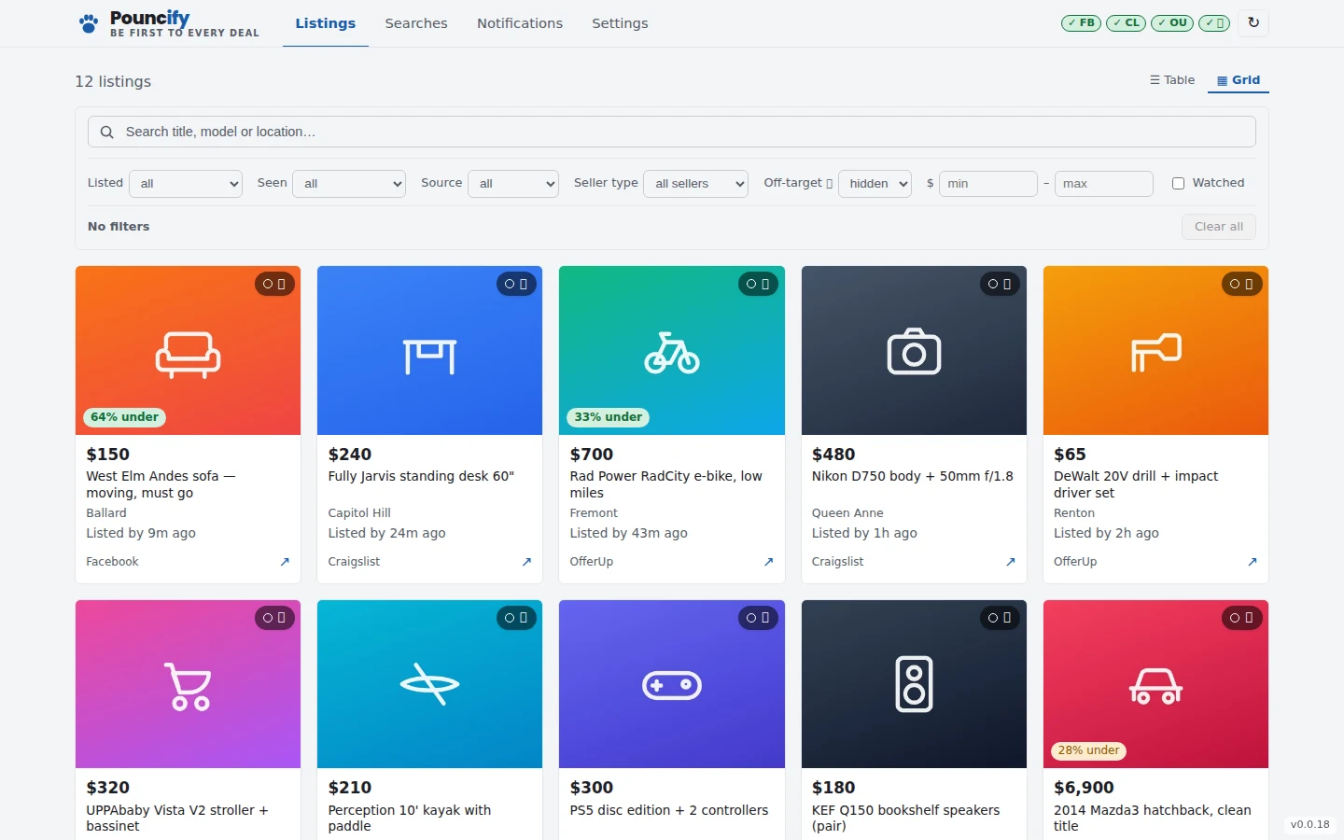Switch to Table view

coord(1172,80)
